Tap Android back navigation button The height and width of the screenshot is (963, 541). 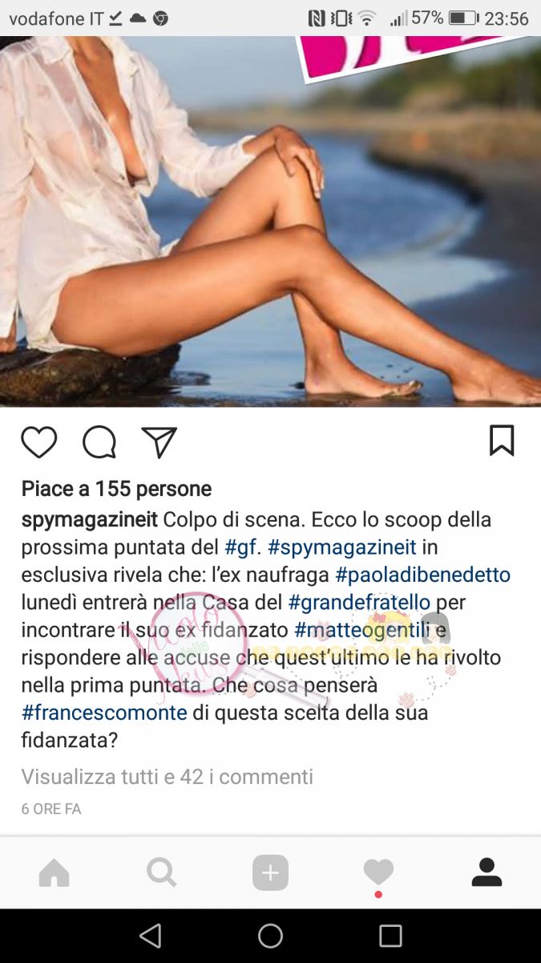150,936
